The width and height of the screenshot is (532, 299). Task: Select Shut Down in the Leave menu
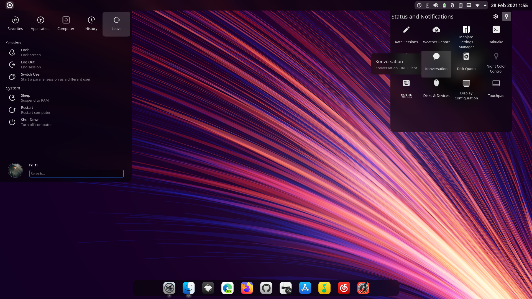(x=30, y=122)
